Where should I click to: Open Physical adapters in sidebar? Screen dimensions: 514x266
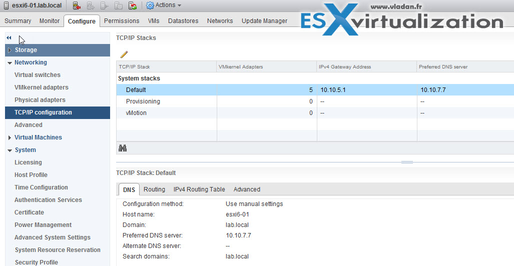pyautogui.click(x=40, y=100)
